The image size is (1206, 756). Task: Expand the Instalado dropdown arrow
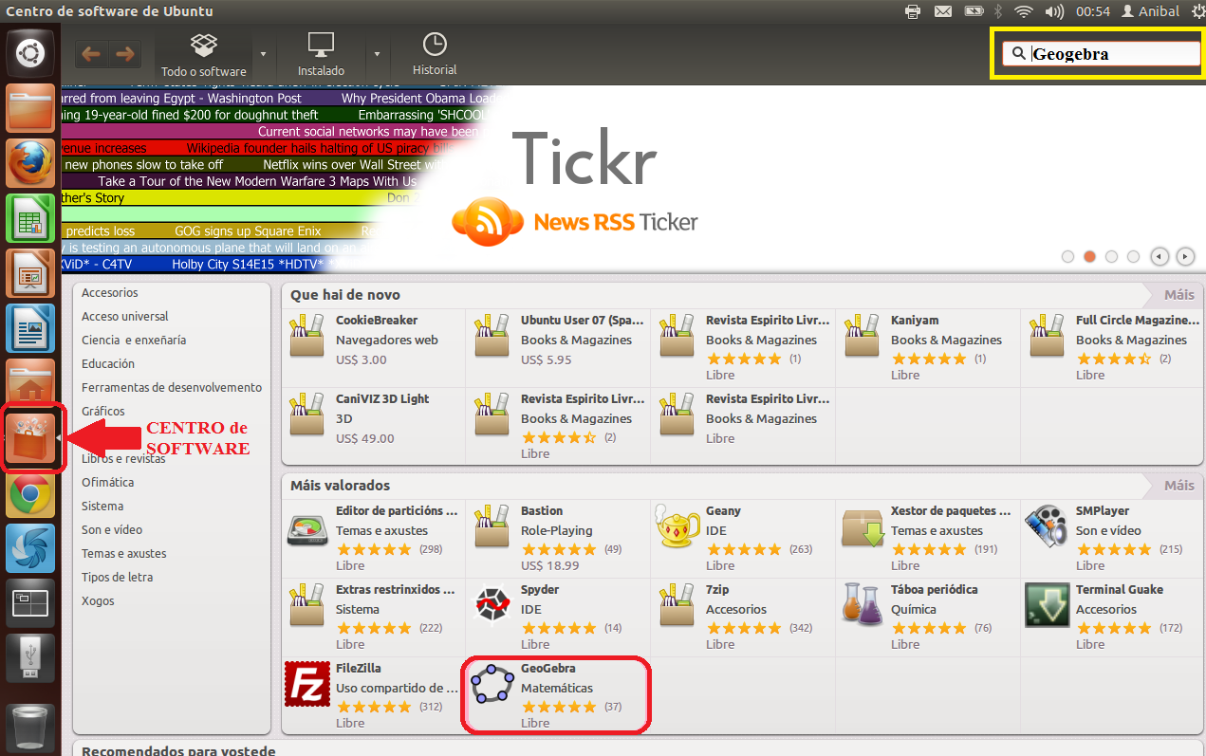[377, 54]
